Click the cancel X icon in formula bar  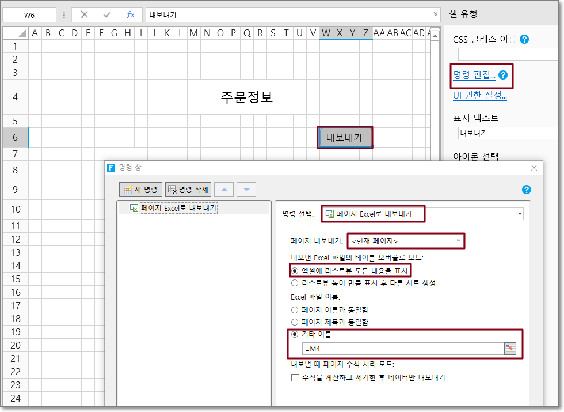coord(85,15)
